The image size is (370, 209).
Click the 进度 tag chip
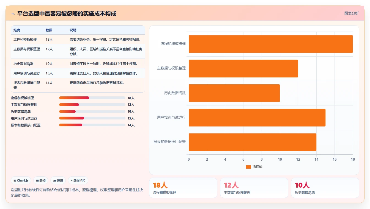click(58, 180)
